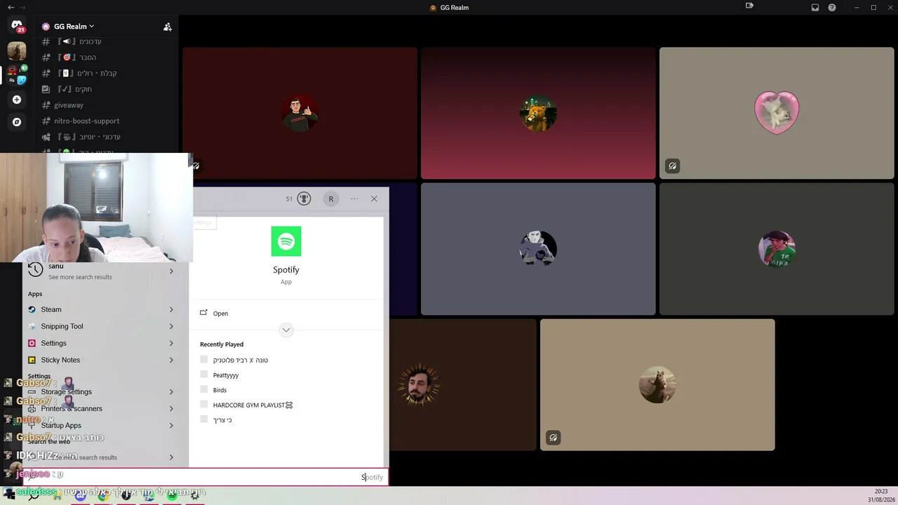Select the horse avatar server icon

(x=17, y=50)
